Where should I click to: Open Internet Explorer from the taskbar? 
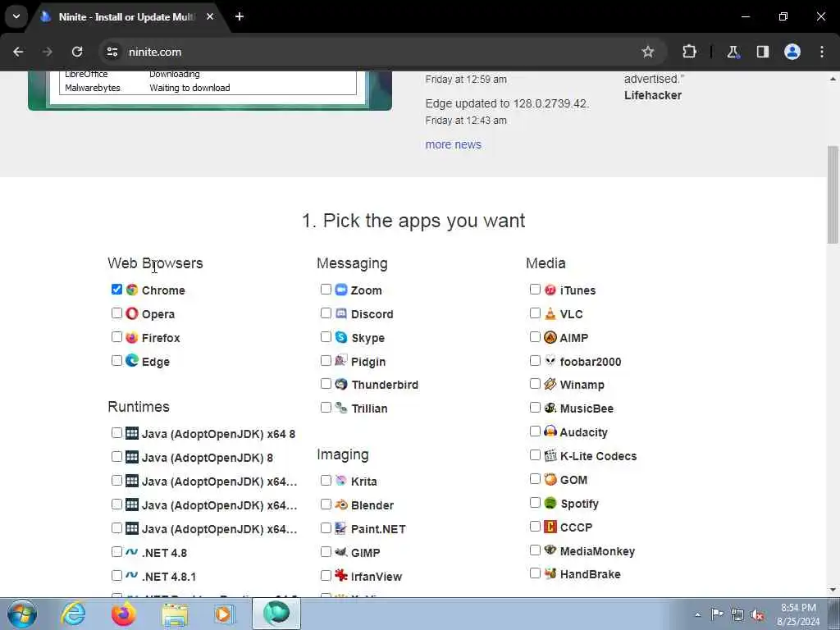tap(73, 614)
